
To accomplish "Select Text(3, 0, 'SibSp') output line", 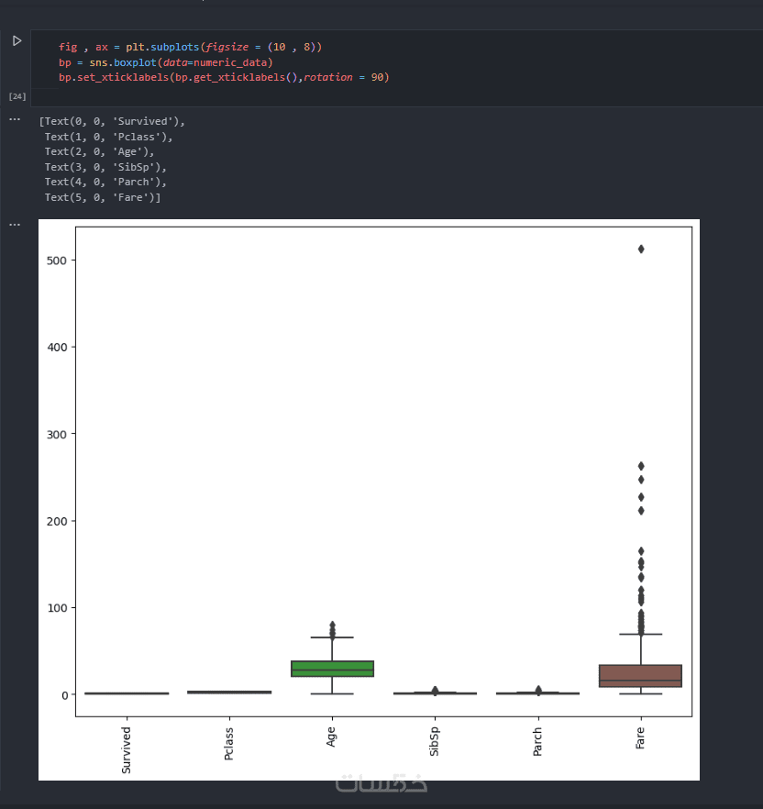I will (105, 167).
